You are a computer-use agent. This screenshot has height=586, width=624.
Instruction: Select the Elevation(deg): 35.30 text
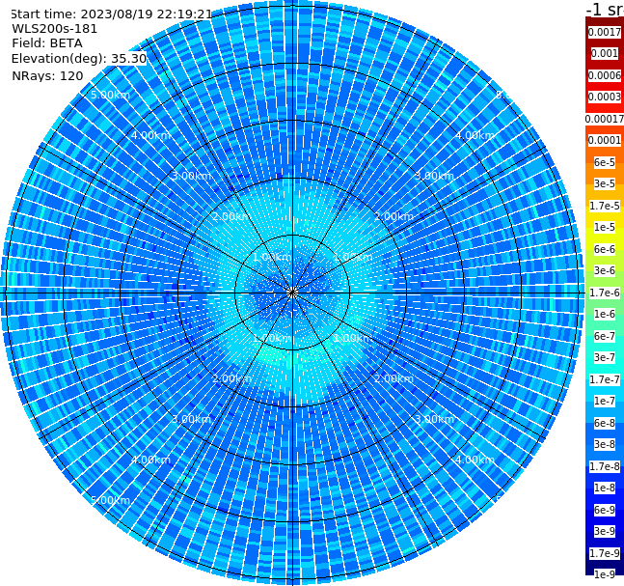[x=79, y=59]
